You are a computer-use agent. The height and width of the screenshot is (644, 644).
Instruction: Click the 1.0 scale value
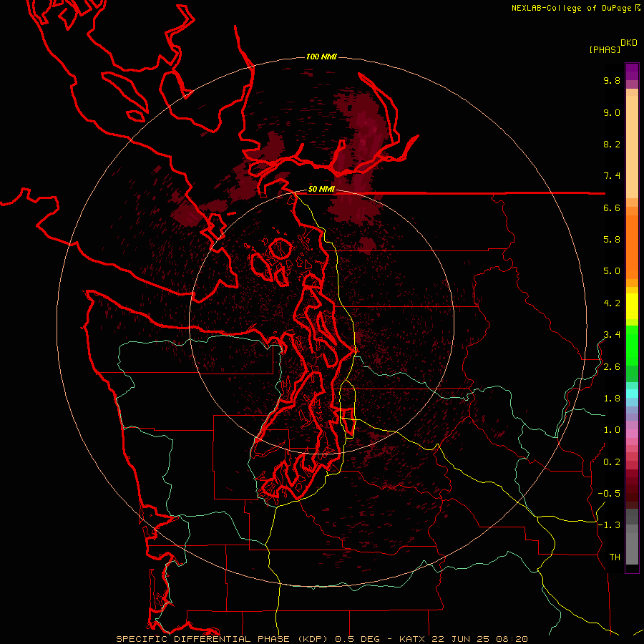click(x=612, y=430)
